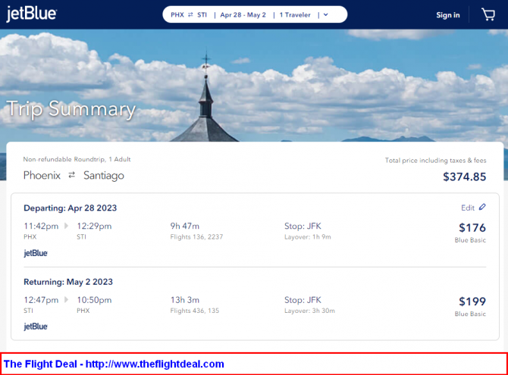Image resolution: width=508 pixels, height=375 pixels.
Task: Click Stop: JFK on returning flight
Action: [x=303, y=300]
